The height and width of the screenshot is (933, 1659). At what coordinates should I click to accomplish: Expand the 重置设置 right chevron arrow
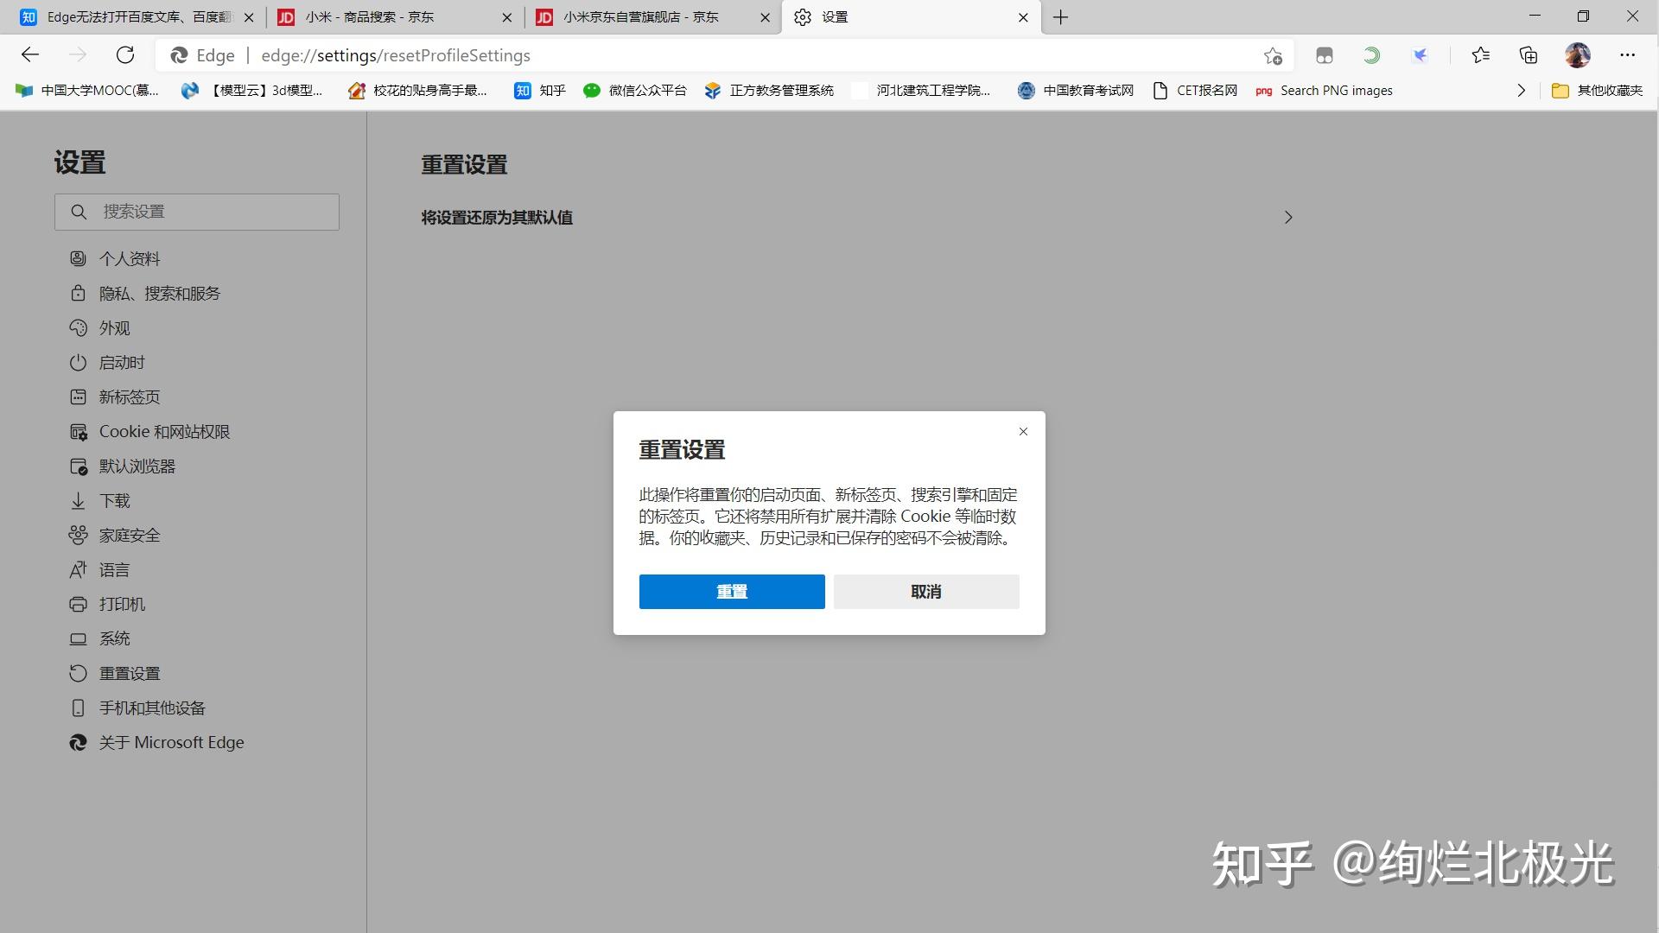tap(1288, 217)
